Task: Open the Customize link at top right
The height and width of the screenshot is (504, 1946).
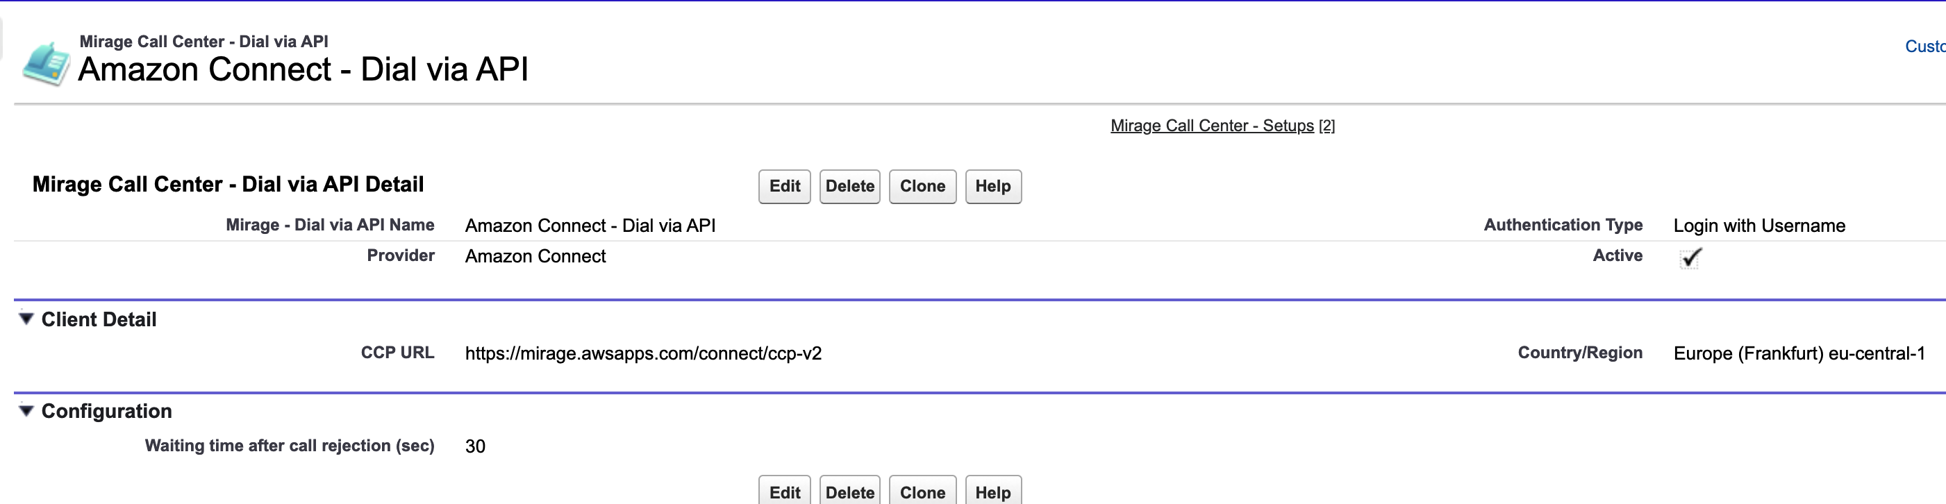Action: tap(1925, 47)
